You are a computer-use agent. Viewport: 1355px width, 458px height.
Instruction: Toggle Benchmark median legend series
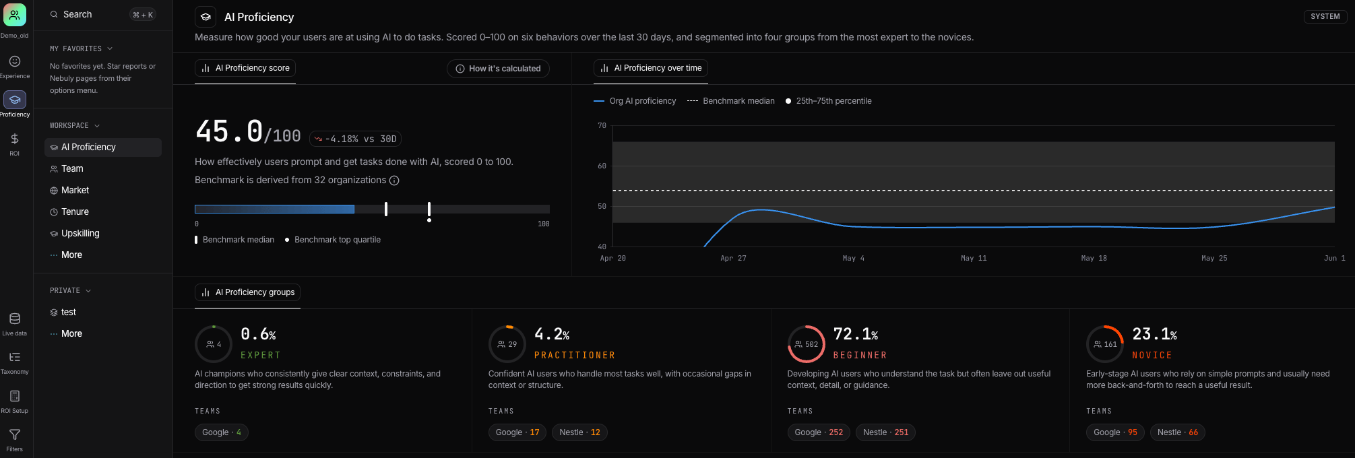(x=731, y=101)
